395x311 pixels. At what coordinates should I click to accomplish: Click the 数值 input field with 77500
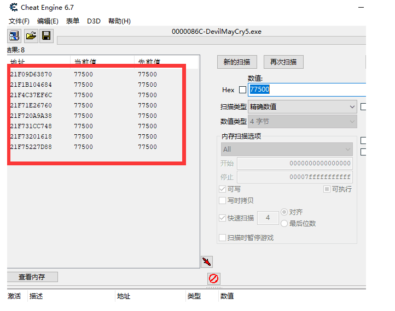pos(307,89)
